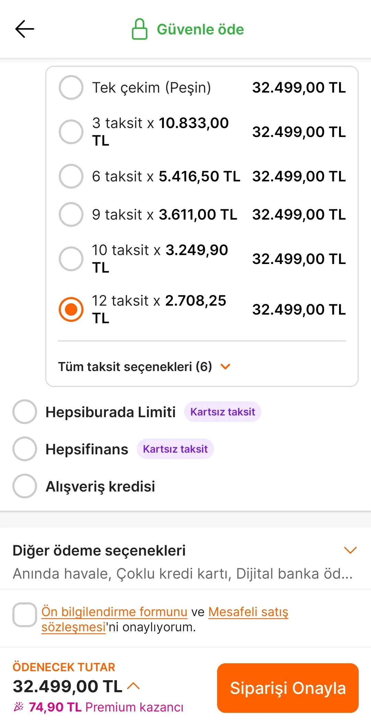Expand Tüm taksit seçenekleri list
This screenshot has width=371, height=728.
pos(144,367)
